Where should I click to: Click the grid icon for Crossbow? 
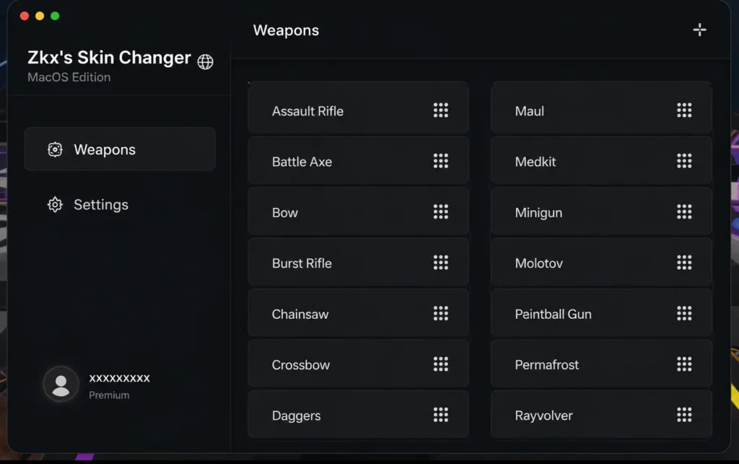click(x=441, y=364)
